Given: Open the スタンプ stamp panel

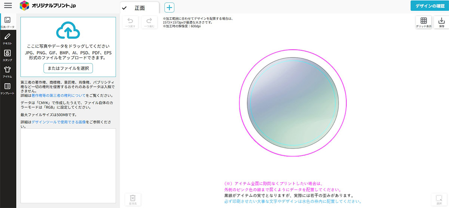Looking at the screenshot, I should click(8, 55).
